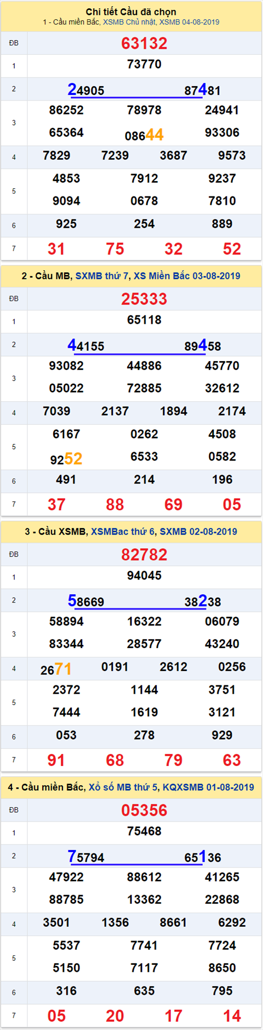Select first prize number 65118
This screenshot has height=1030, width=263.
tap(144, 320)
